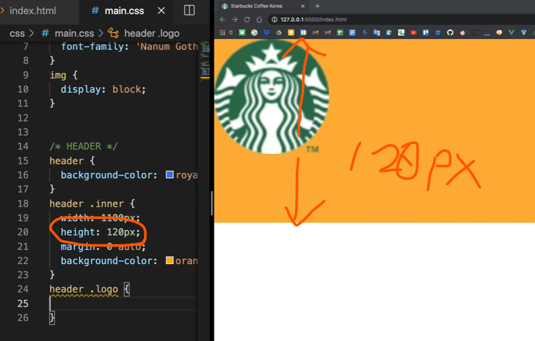This screenshot has height=341, width=535.
Task: View site information for 127.0.0.1
Action: pyautogui.click(x=274, y=20)
